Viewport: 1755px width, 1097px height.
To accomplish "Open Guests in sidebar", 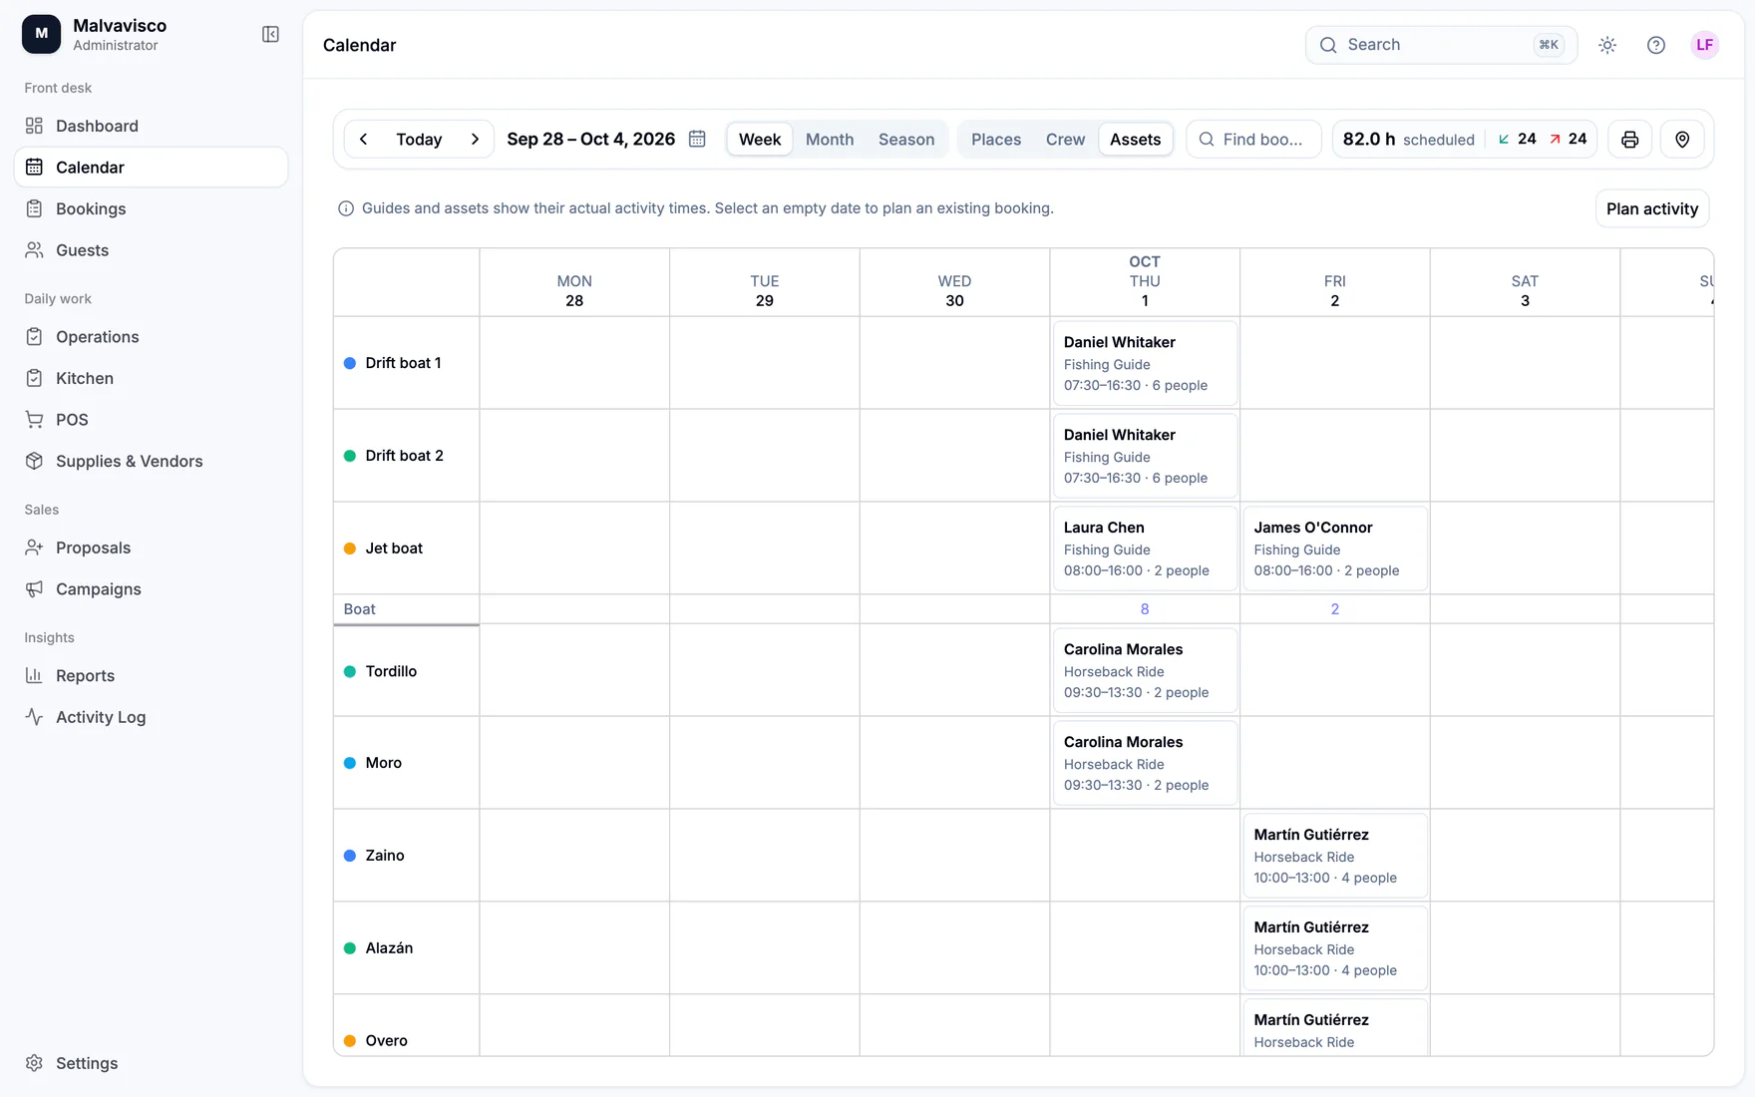I will tap(151, 250).
